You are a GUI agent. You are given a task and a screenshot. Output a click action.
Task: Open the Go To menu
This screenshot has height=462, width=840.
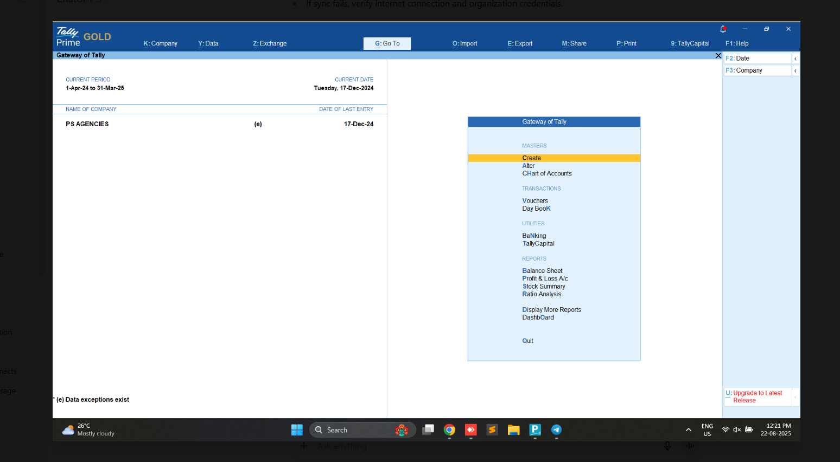(x=387, y=44)
